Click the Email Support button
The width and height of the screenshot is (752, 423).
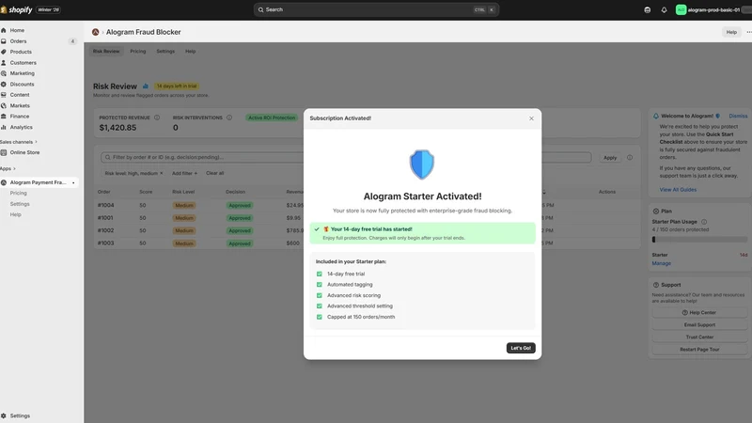pos(699,325)
